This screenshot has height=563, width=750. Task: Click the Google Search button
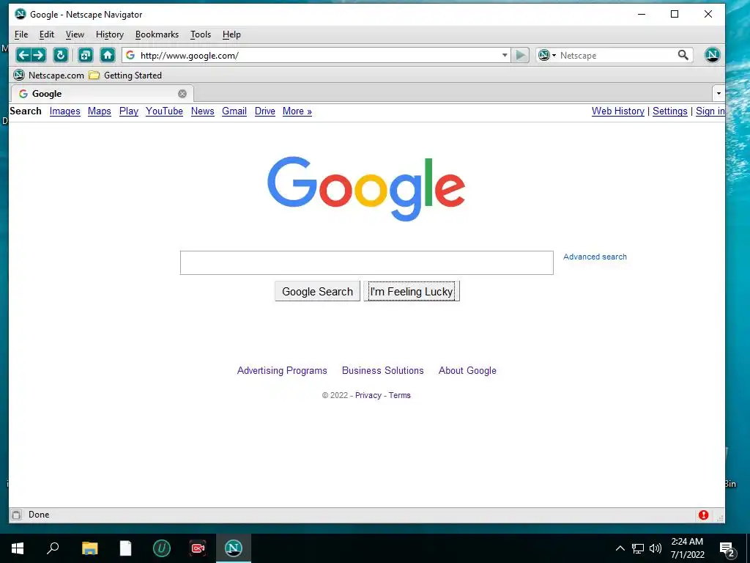tap(317, 291)
